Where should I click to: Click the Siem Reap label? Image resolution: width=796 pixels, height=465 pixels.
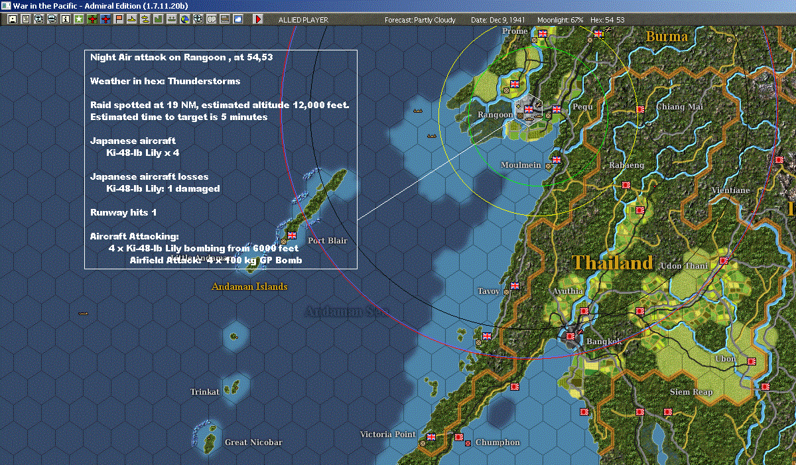point(691,392)
